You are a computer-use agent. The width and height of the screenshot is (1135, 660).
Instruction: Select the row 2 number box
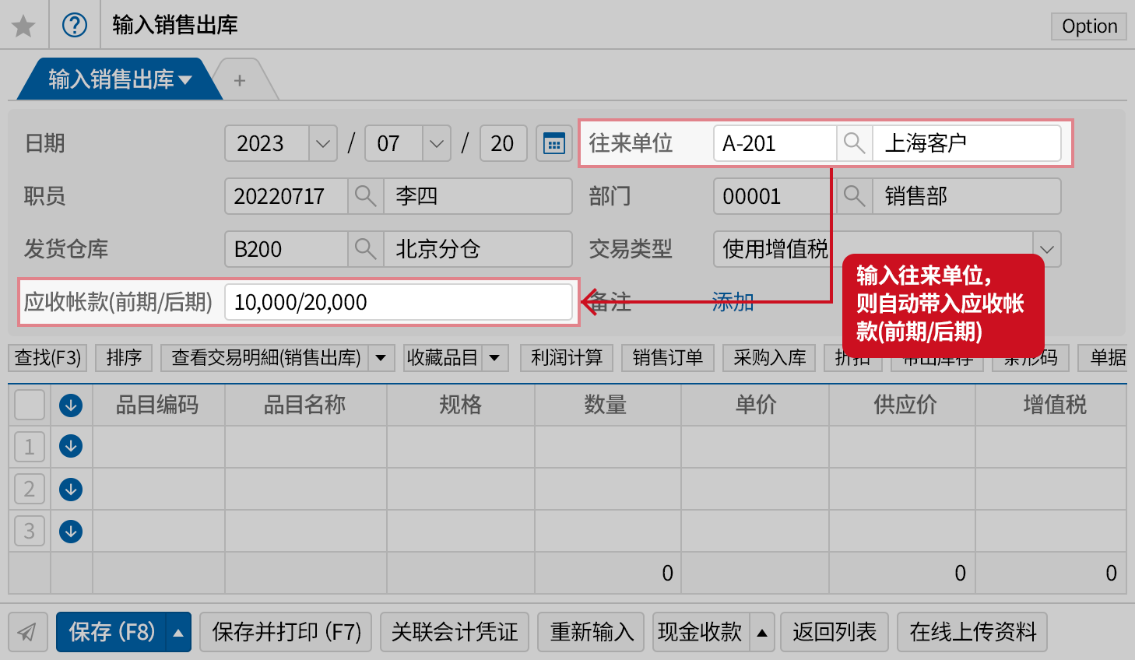pyautogui.click(x=30, y=490)
